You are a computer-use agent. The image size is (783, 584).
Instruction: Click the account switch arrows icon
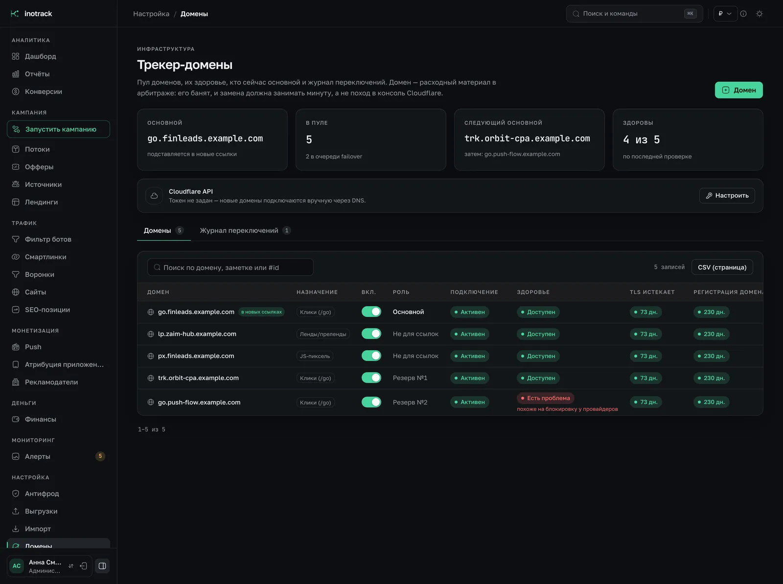pos(71,566)
